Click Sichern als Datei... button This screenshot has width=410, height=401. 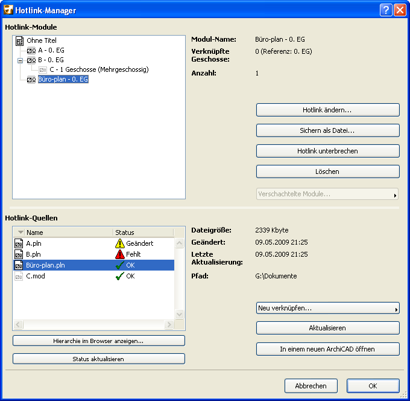coord(327,130)
